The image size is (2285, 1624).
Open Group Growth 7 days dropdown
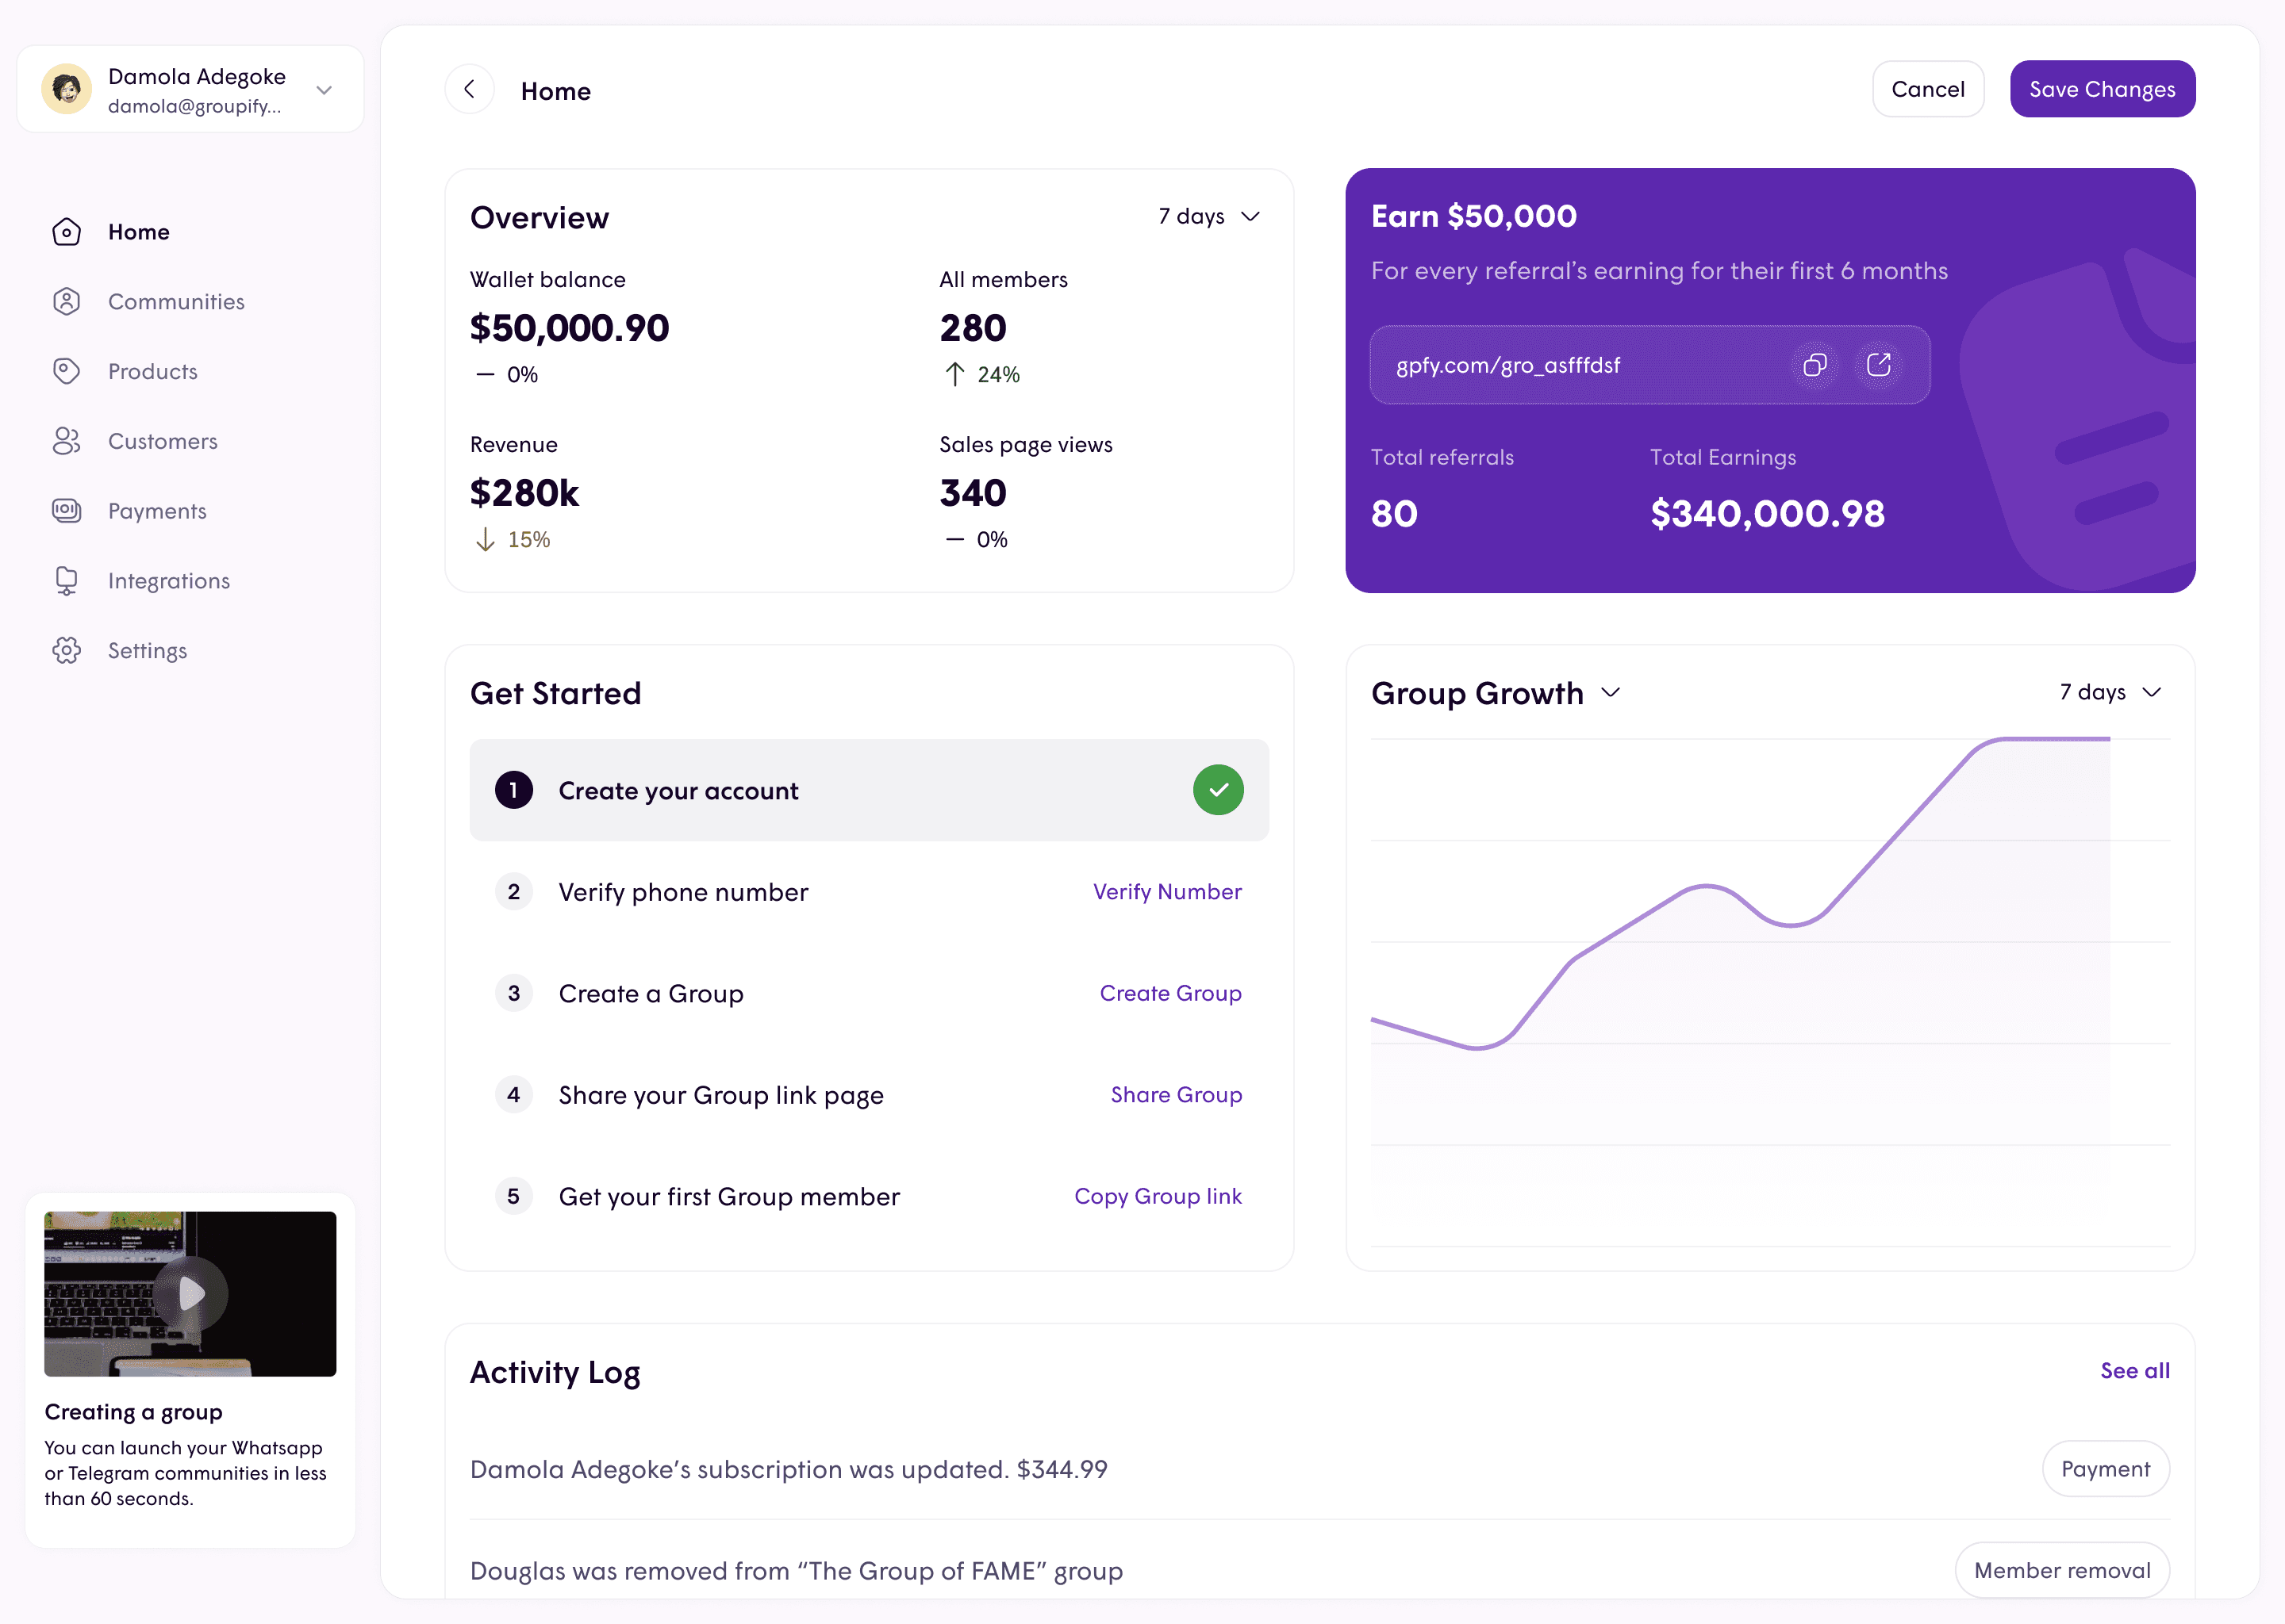(2110, 692)
